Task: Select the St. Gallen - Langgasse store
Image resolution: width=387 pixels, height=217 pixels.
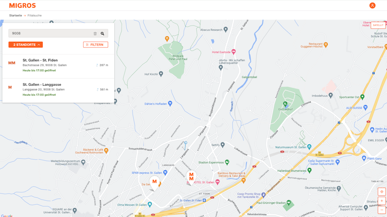Action: pyautogui.click(x=58, y=90)
